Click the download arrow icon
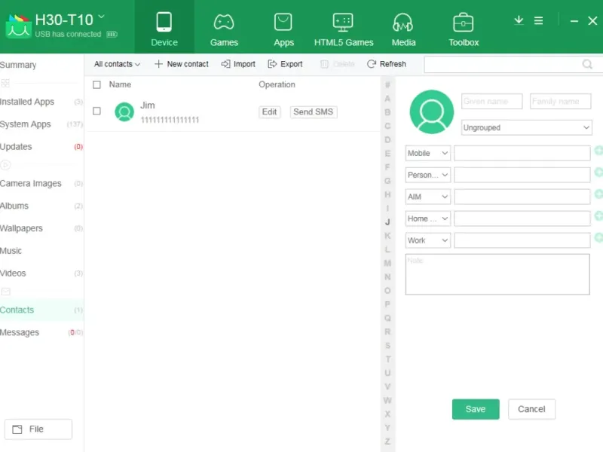Screen dimensions: 603x452 point(519,20)
